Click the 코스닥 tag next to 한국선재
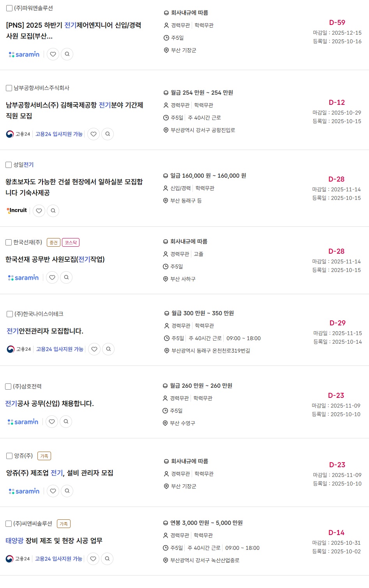 (x=71, y=242)
